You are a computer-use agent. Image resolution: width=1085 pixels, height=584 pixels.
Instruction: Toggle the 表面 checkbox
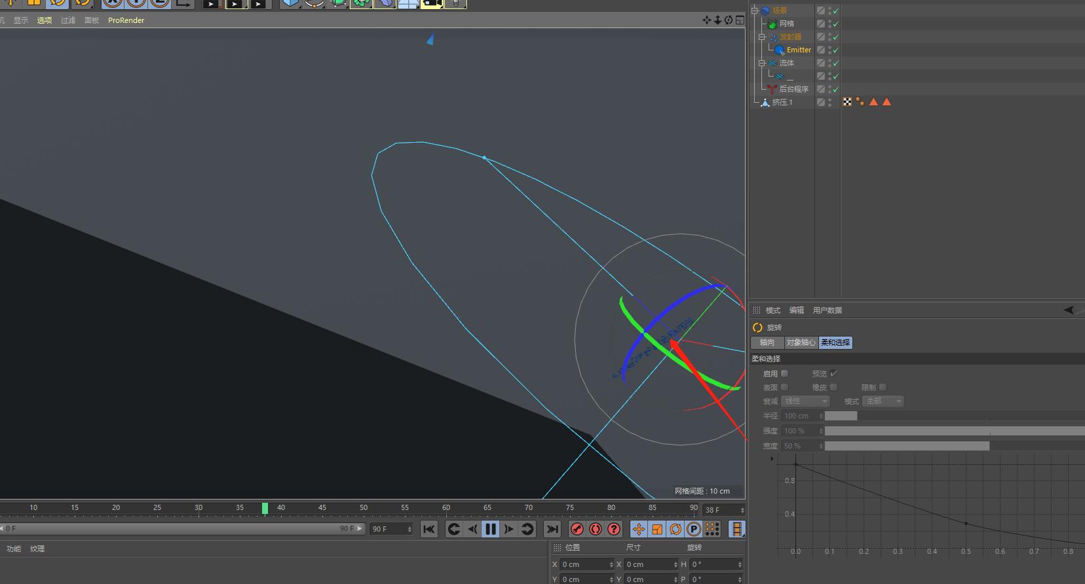784,387
